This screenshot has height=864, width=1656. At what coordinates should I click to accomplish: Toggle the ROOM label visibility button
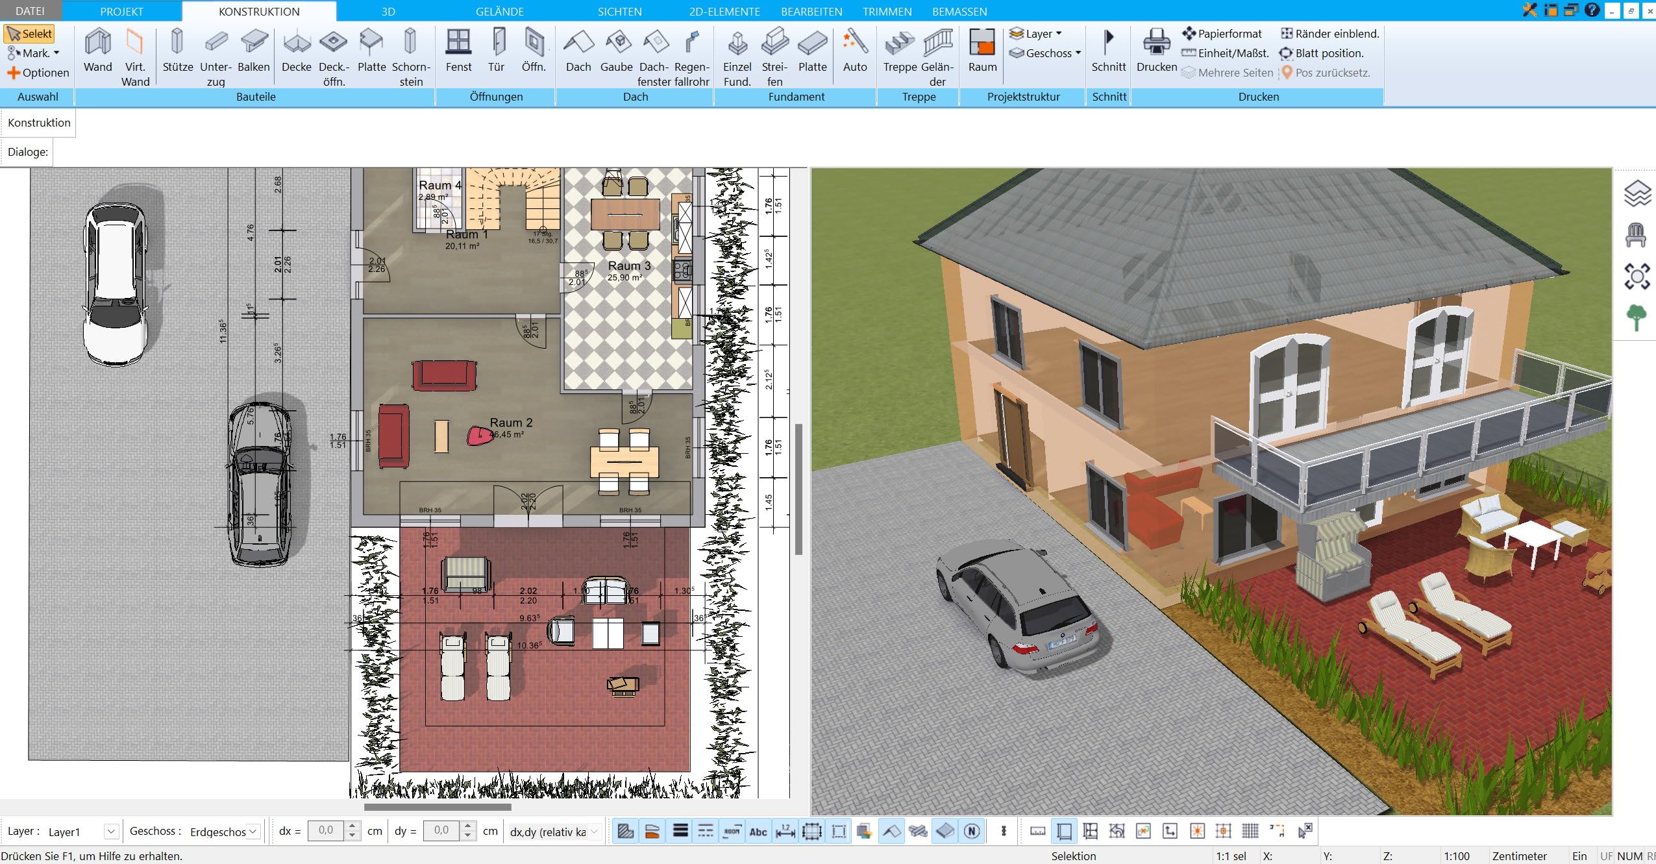coord(732,831)
